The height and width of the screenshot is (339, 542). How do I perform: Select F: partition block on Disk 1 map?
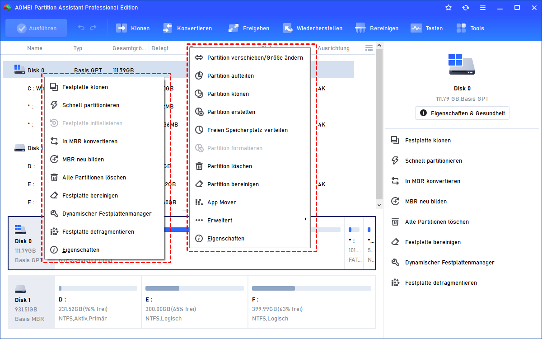311,301
